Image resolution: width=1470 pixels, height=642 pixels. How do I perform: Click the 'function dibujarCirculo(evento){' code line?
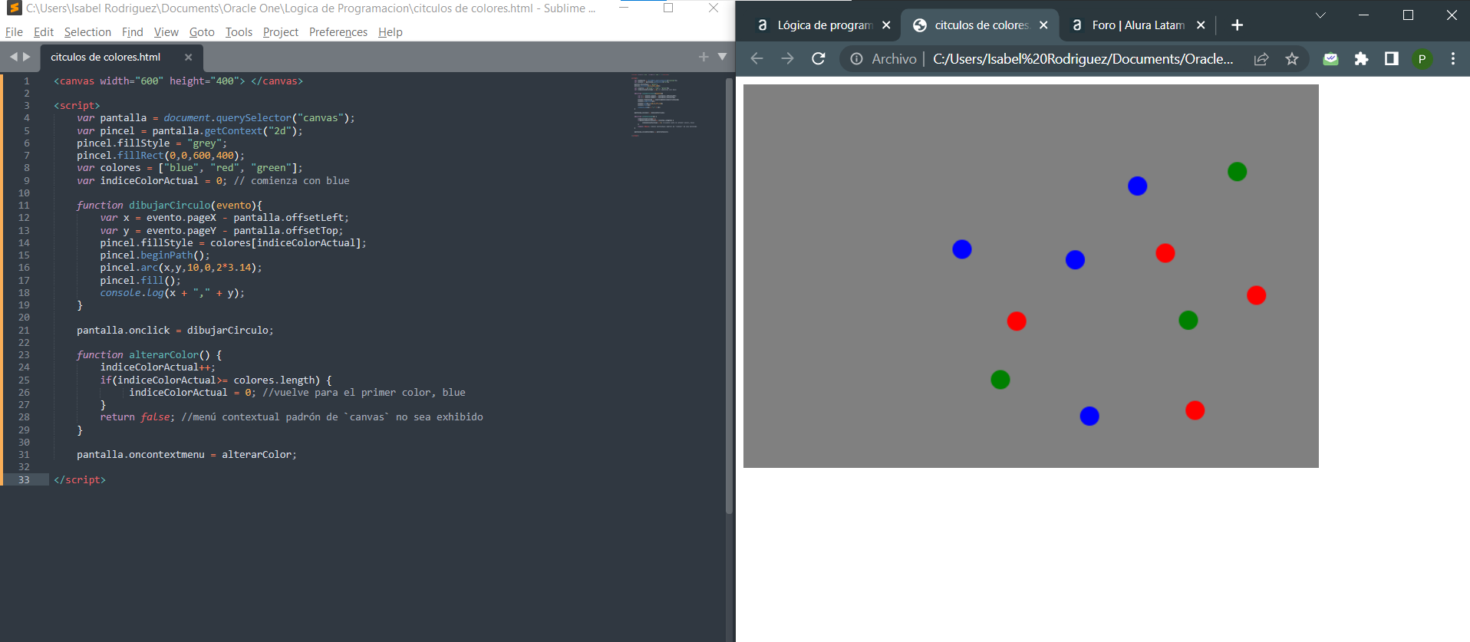pyautogui.click(x=170, y=206)
